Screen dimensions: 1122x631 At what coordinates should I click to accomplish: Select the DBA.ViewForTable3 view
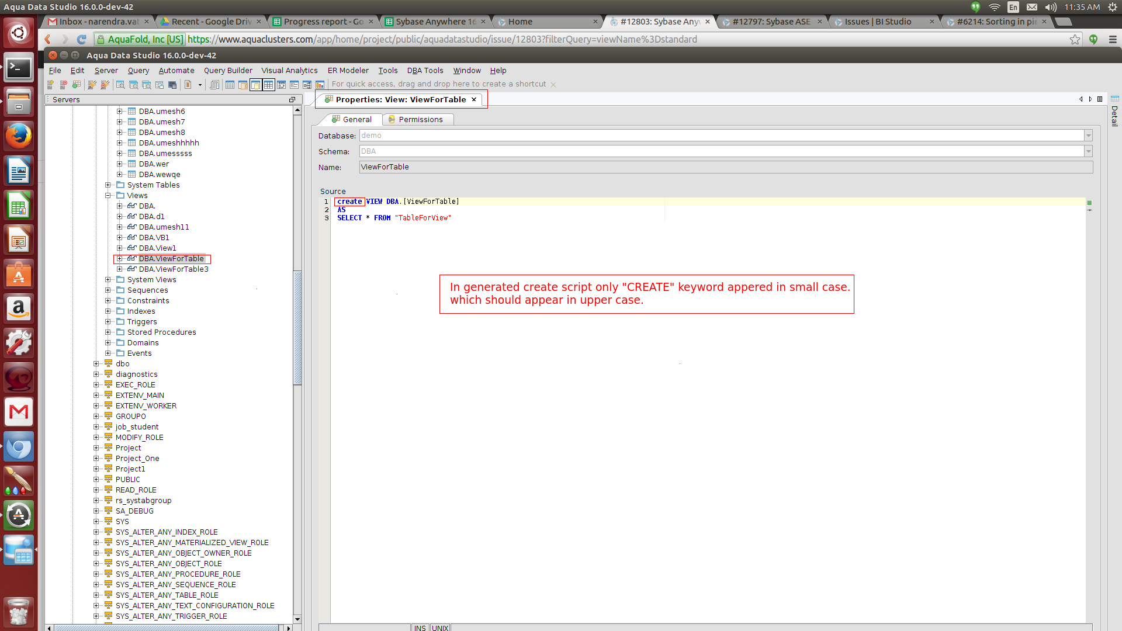pyautogui.click(x=174, y=269)
